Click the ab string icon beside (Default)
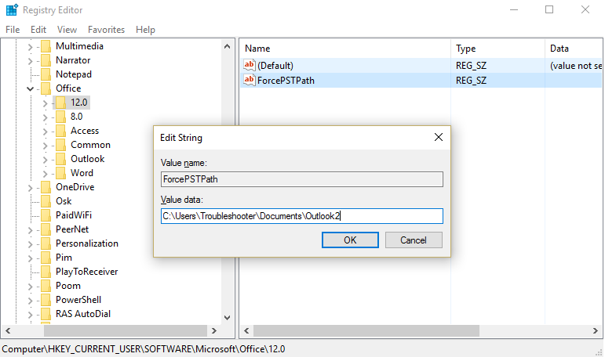 (250, 65)
